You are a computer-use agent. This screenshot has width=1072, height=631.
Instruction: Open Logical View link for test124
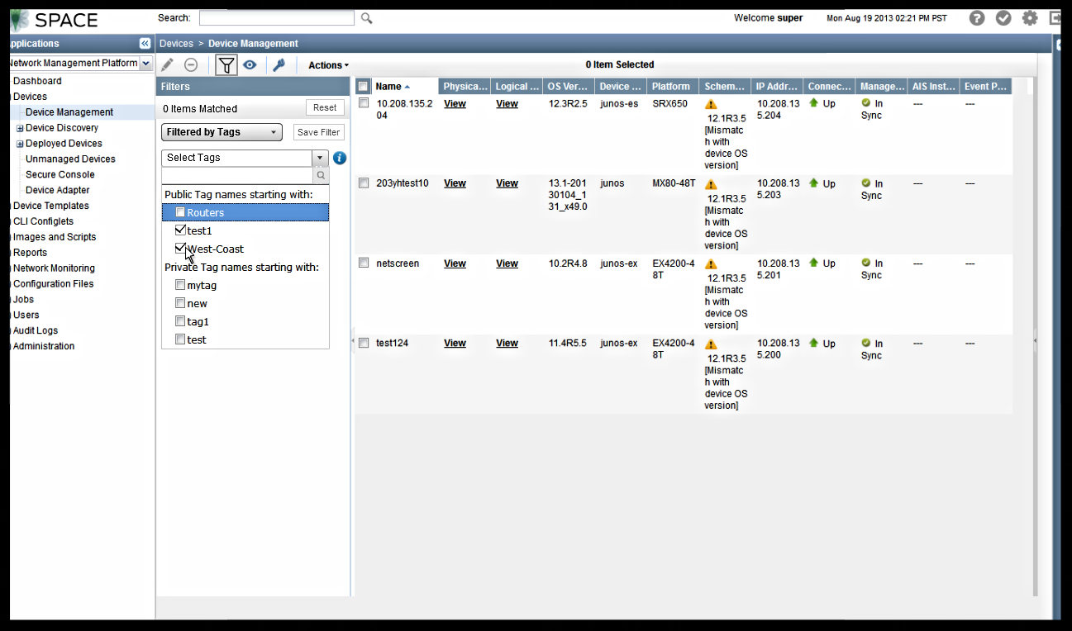tap(507, 344)
